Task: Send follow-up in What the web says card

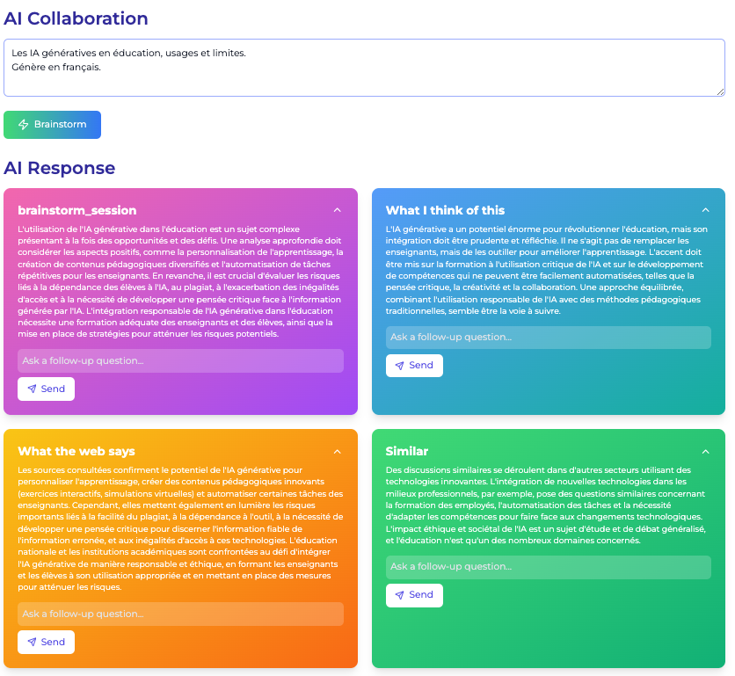Action: (x=46, y=642)
